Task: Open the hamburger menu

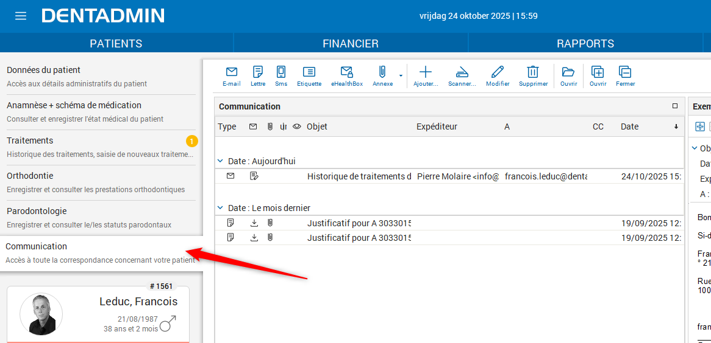Action: 21,16
